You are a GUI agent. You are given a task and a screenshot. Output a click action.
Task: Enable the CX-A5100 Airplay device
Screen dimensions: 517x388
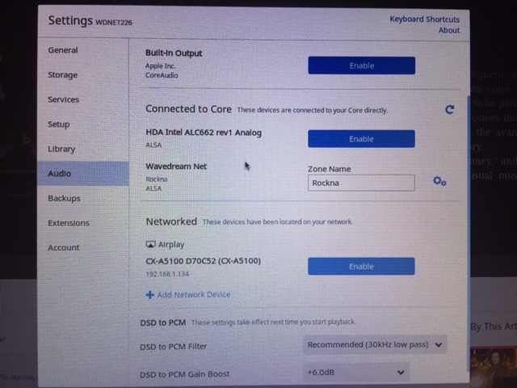click(361, 266)
